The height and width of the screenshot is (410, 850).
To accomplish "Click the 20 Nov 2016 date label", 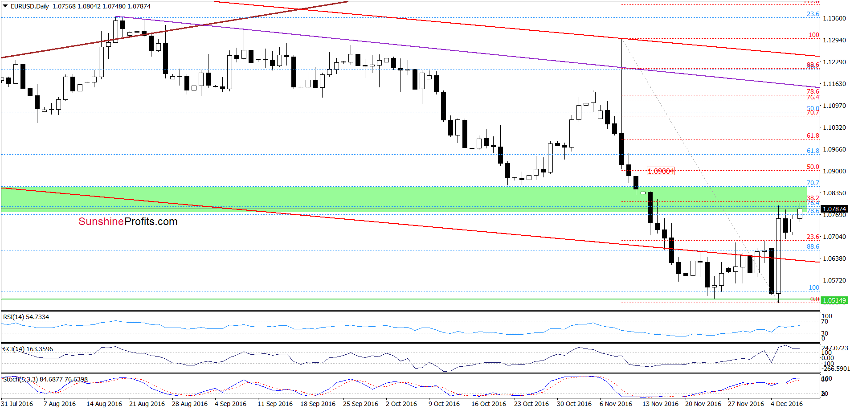I will point(703,404).
